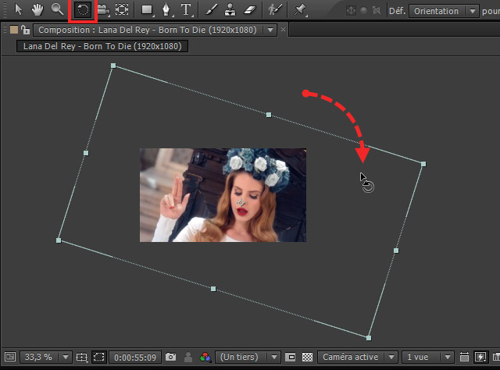
Task: Click the layer anchor point on the image
Action: pos(241,203)
